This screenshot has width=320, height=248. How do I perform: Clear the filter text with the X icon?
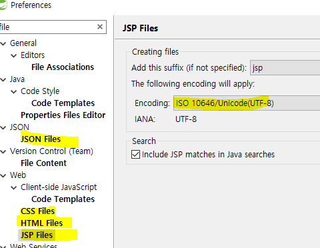pos(100,27)
